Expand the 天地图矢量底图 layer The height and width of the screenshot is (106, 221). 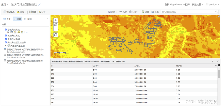pyautogui.click(x=6, y=46)
